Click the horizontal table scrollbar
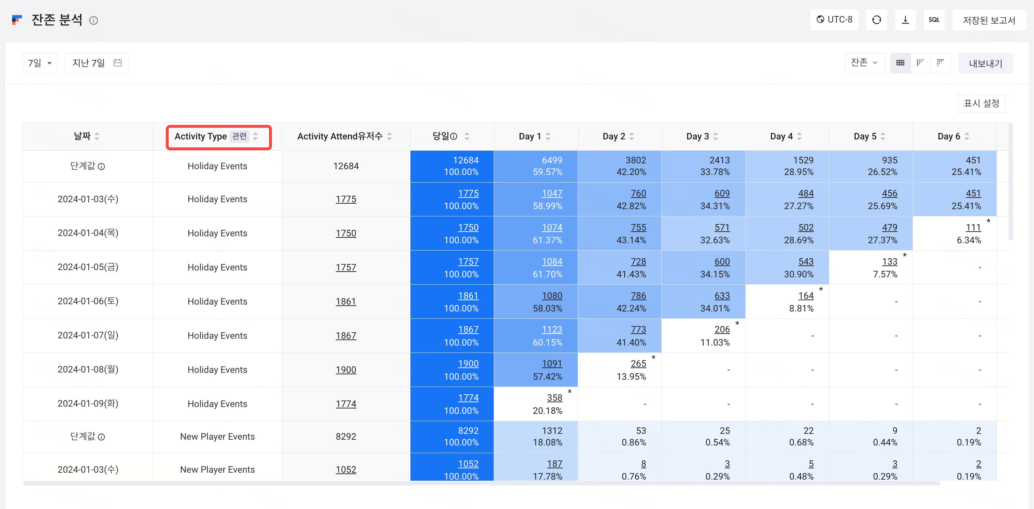Image resolution: width=1034 pixels, height=509 pixels. tap(481, 483)
